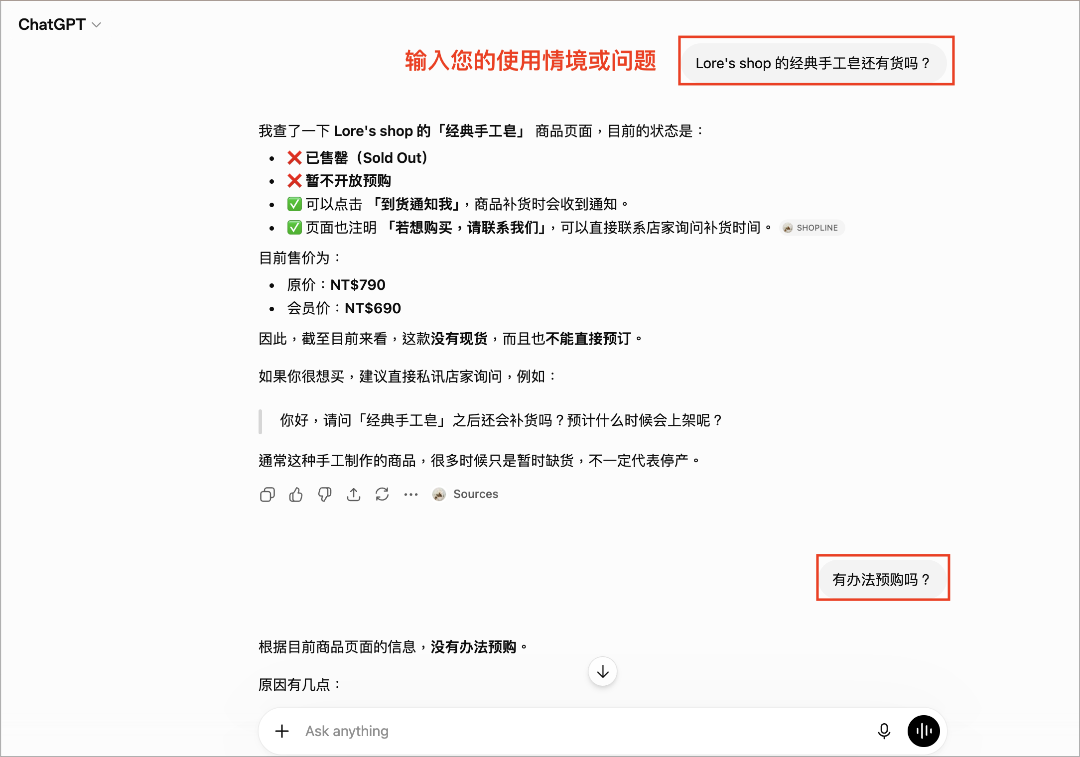1080x757 pixels.
Task: Click the text 暂不开放预购
Action: (348, 181)
